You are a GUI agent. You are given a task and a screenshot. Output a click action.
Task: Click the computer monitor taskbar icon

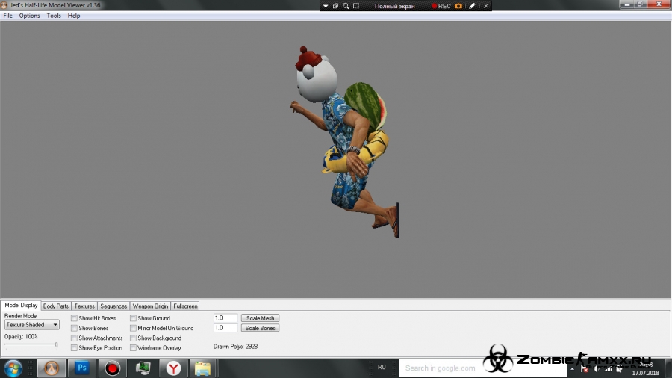pos(143,368)
